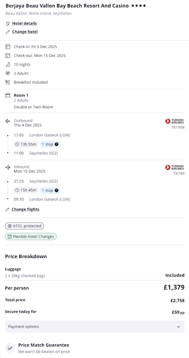Click the ATOL protected badge
189x358 pixels.
click(x=24, y=226)
